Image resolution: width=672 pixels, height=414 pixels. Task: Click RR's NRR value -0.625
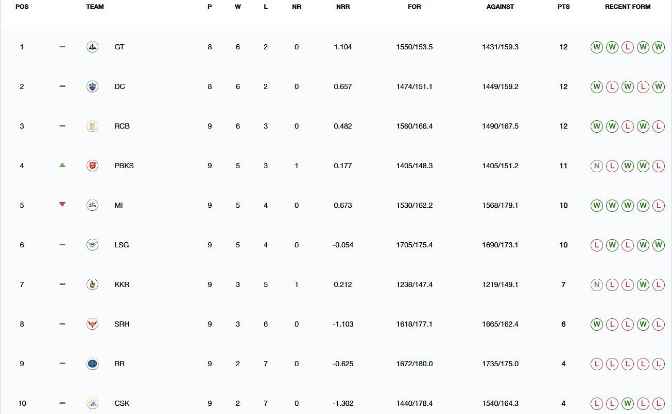point(342,364)
